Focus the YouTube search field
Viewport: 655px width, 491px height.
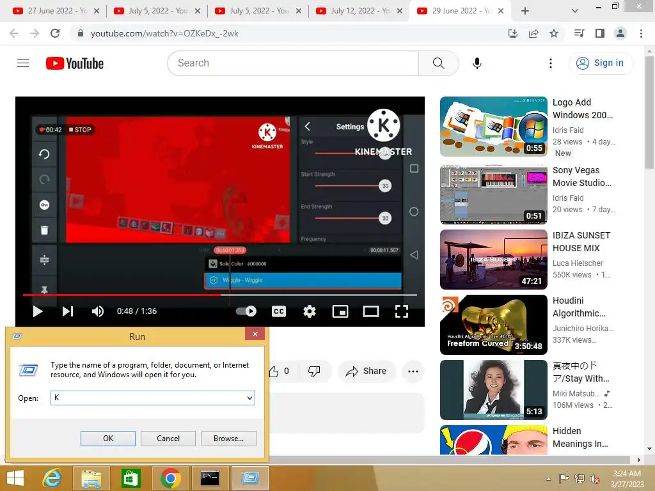[293, 63]
